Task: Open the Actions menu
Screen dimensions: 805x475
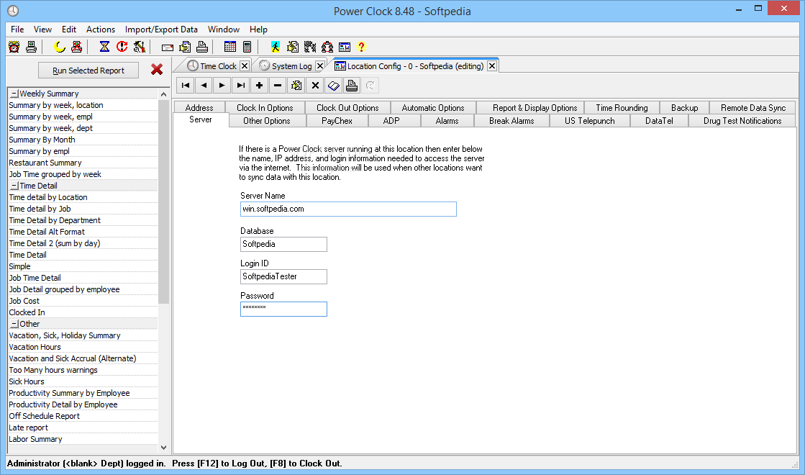Action: click(101, 30)
